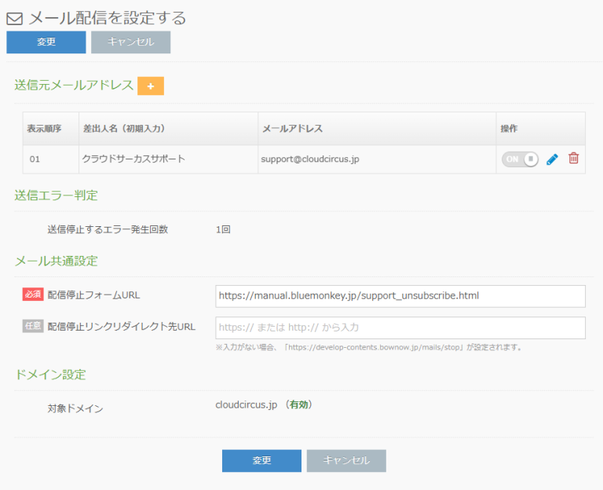Add a sender address with the orange plus
Image resolution: width=603 pixels, height=490 pixels.
pyautogui.click(x=151, y=86)
